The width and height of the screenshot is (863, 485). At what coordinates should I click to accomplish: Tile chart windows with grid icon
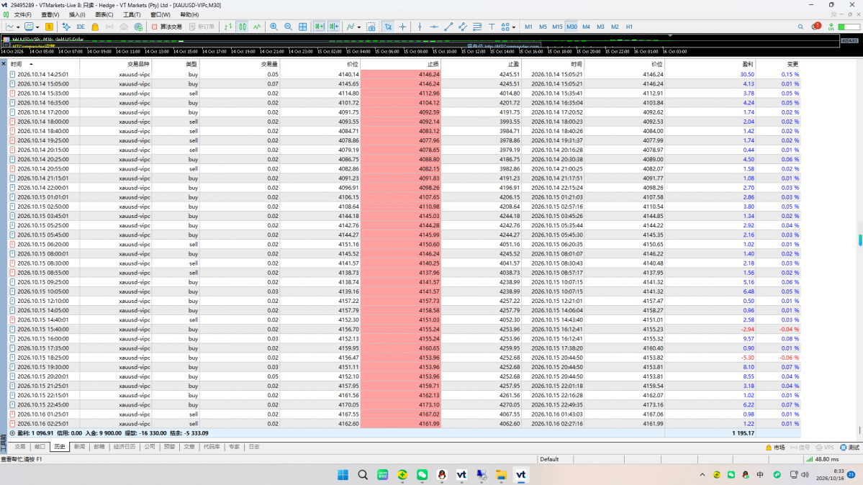[x=303, y=27]
